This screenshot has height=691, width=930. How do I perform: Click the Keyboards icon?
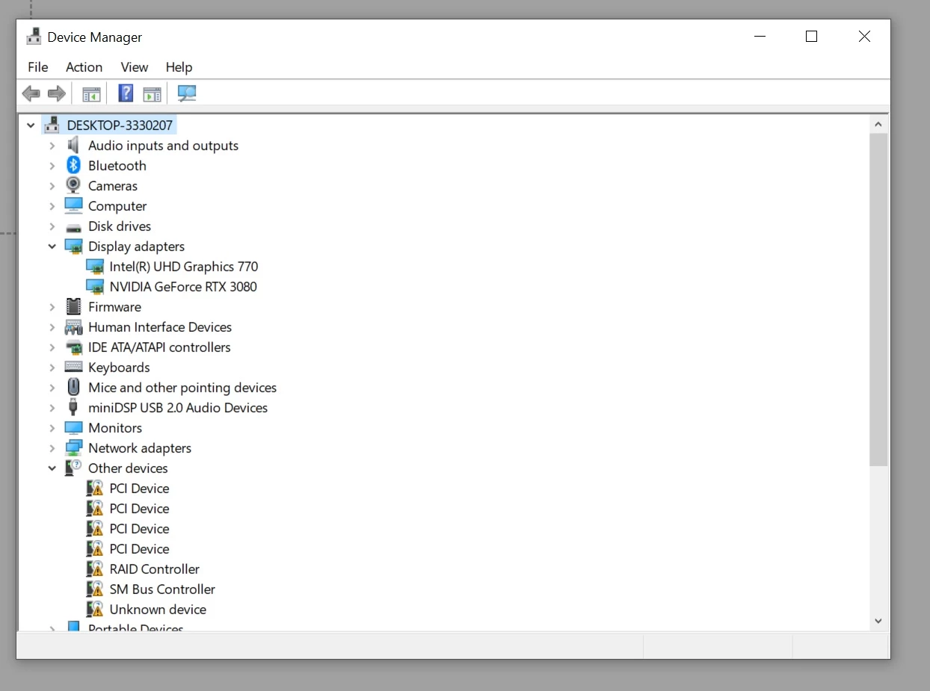click(x=73, y=367)
